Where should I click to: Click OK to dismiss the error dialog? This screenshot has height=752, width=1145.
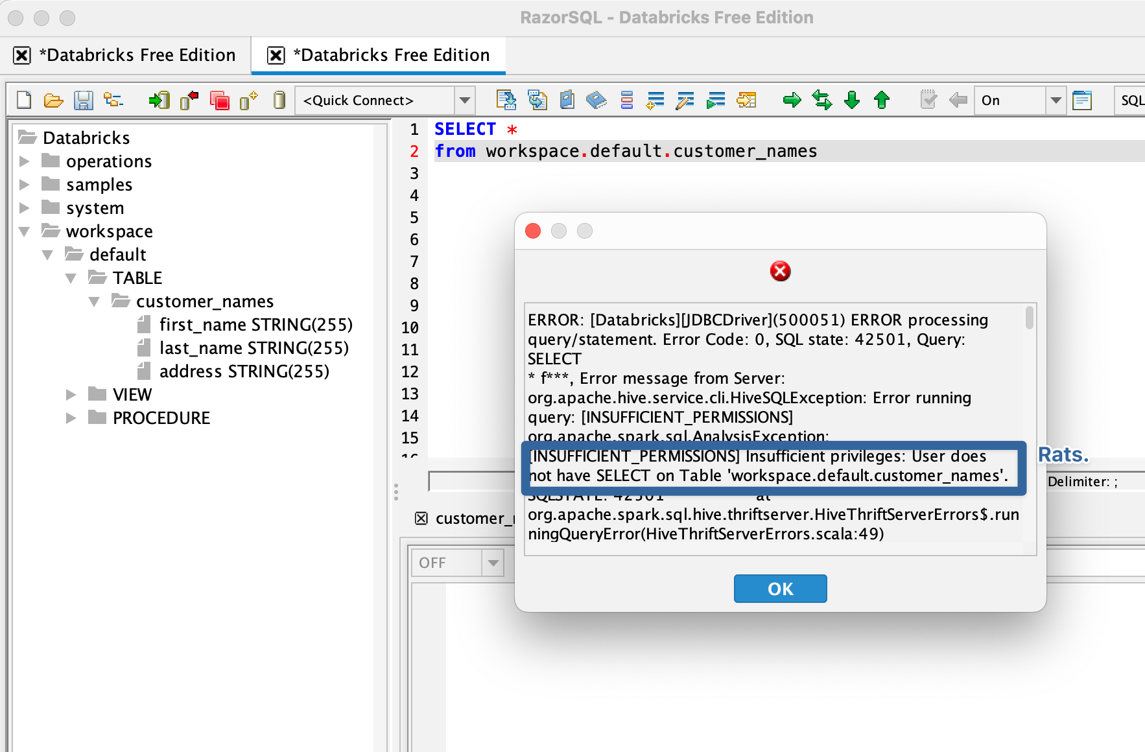[x=780, y=589]
